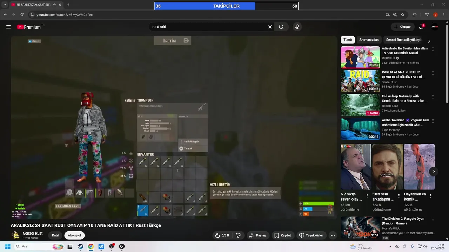This screenshot has width=449, height=252.
Task: Click the Oluştur create button
Action: pyautogui.click(x=402, y=27)
